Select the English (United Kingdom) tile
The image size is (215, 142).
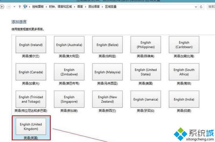click(31, 126)
